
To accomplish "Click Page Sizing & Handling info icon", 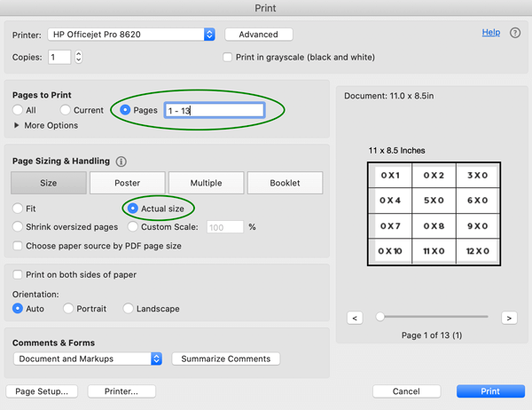I will point(121,162).
